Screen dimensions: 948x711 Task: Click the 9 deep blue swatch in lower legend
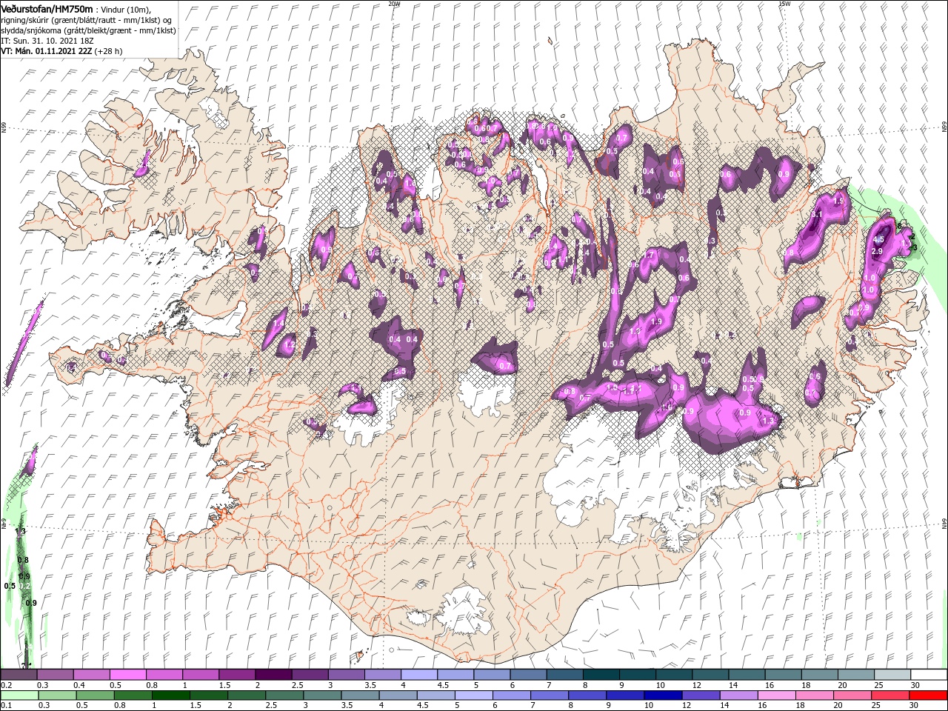point(624,695)
